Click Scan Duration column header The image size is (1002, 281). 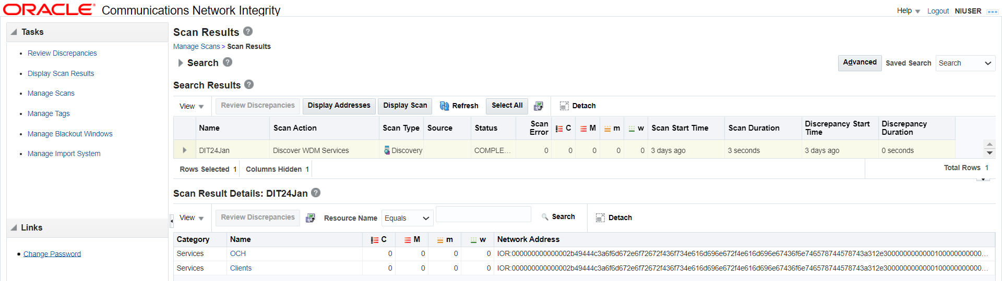pyautogui.click(x=762, y=128)
